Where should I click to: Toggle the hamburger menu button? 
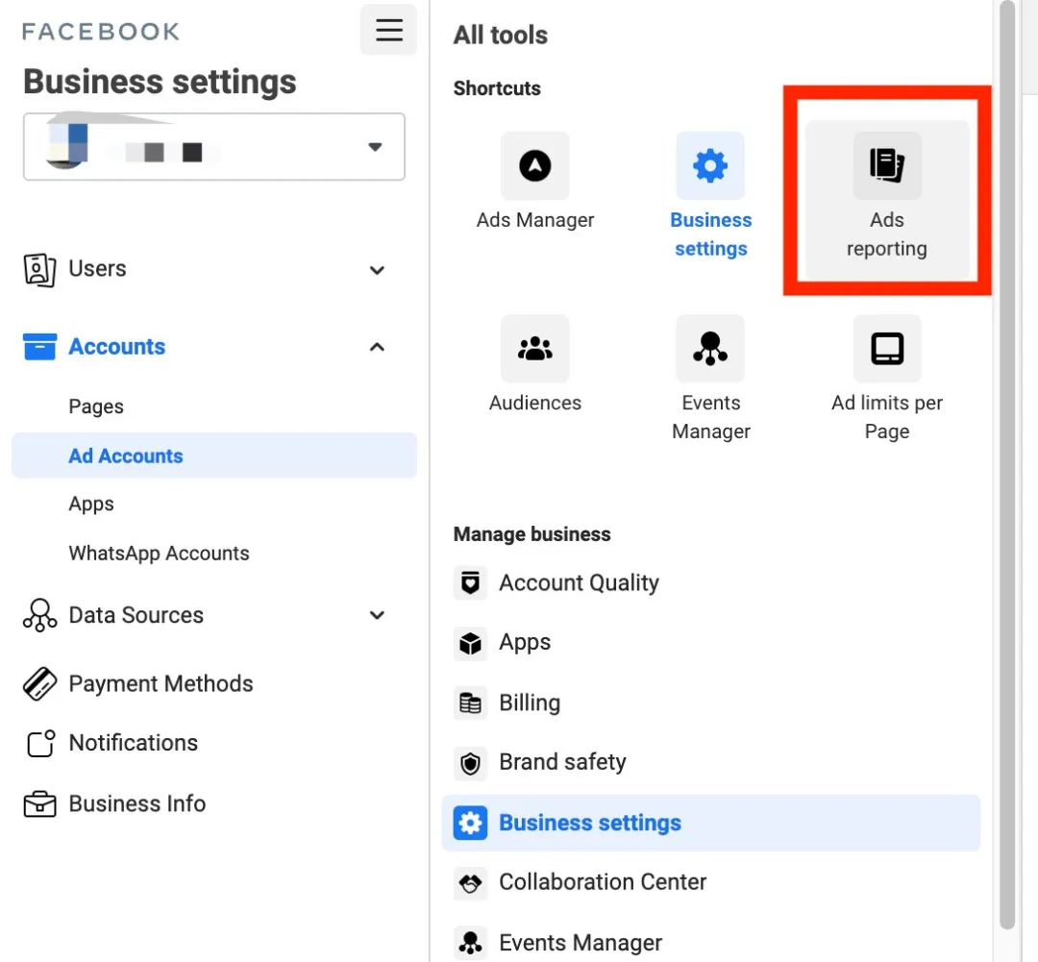[x=388, y=30]
